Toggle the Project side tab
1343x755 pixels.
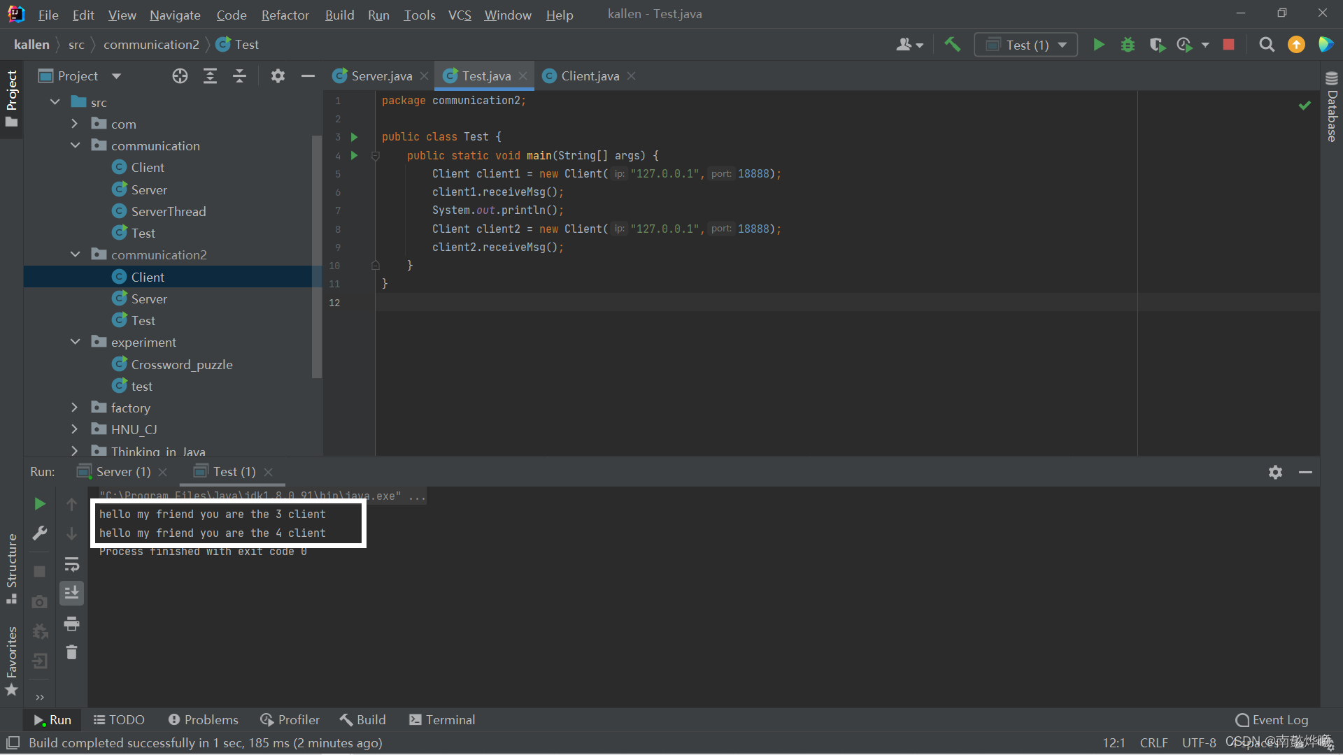pyautogui.click(x=11, y=99)
